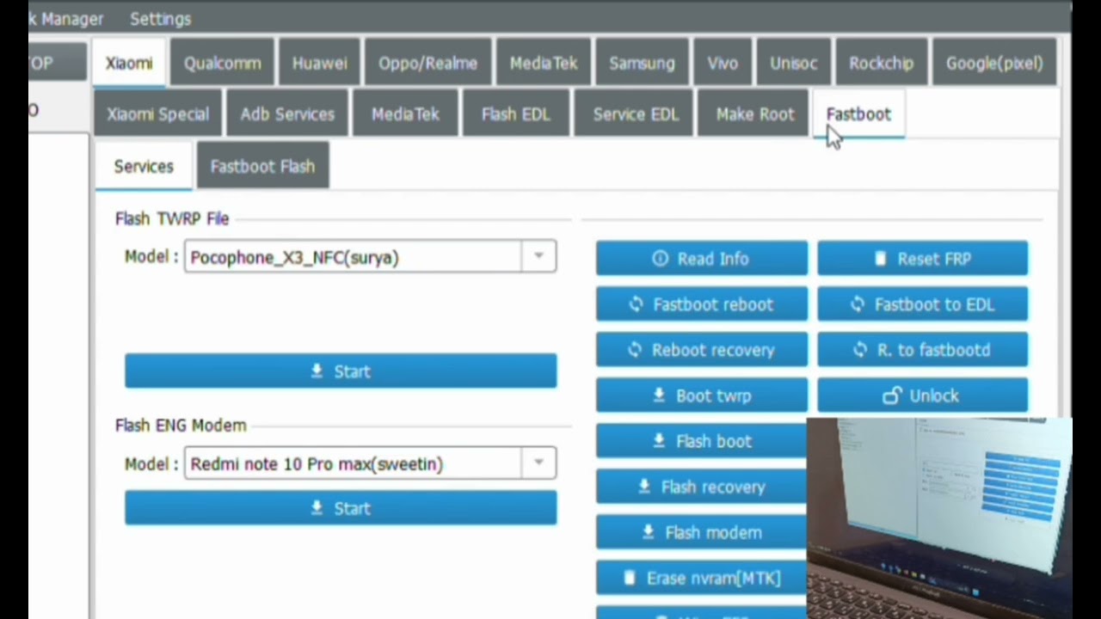Click the Erase nvram[MTK] button
Screen dimensions: 1101x619
click(x=702, y=578)
